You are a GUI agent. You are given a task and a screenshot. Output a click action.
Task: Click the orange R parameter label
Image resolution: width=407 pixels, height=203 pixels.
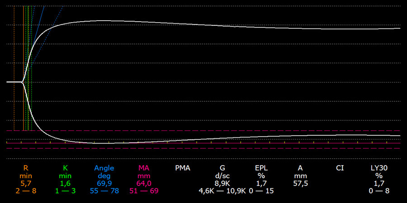pos(25,168)
